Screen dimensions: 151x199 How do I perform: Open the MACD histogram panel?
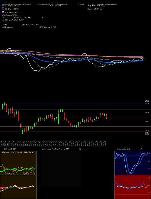[18, 187]
